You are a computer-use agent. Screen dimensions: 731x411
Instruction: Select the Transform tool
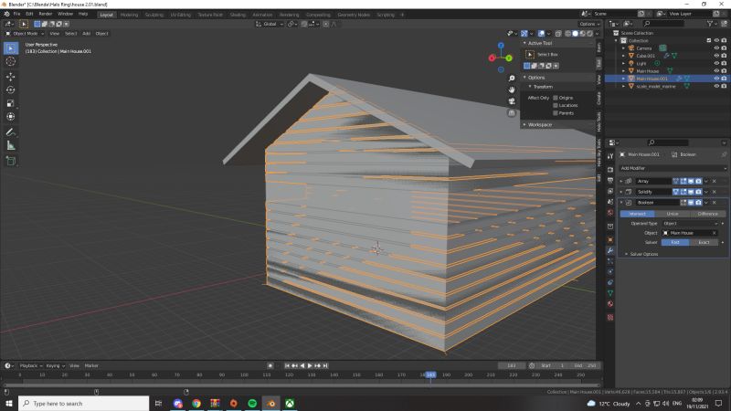(11, 117)
